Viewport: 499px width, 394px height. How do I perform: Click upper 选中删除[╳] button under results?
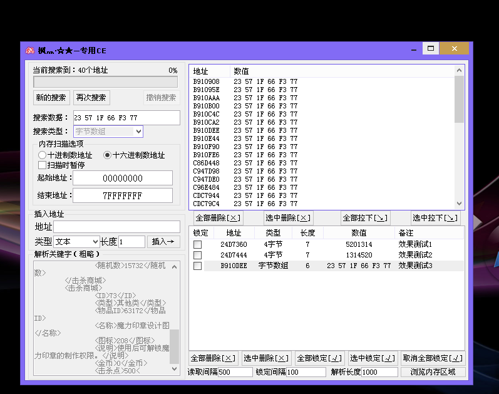pyautogui.click(x=289, y=218)
